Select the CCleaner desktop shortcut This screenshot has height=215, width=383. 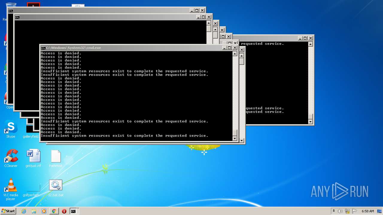coord(11,159)
